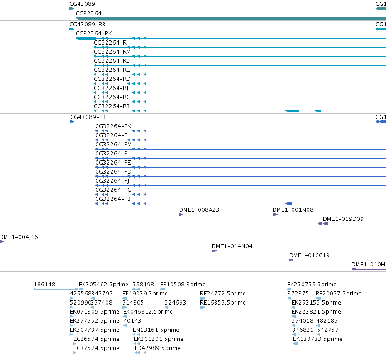This screenshot has height=355, width=386.
Task: Select transcript CG32264-RB
Action: (112, 106)
